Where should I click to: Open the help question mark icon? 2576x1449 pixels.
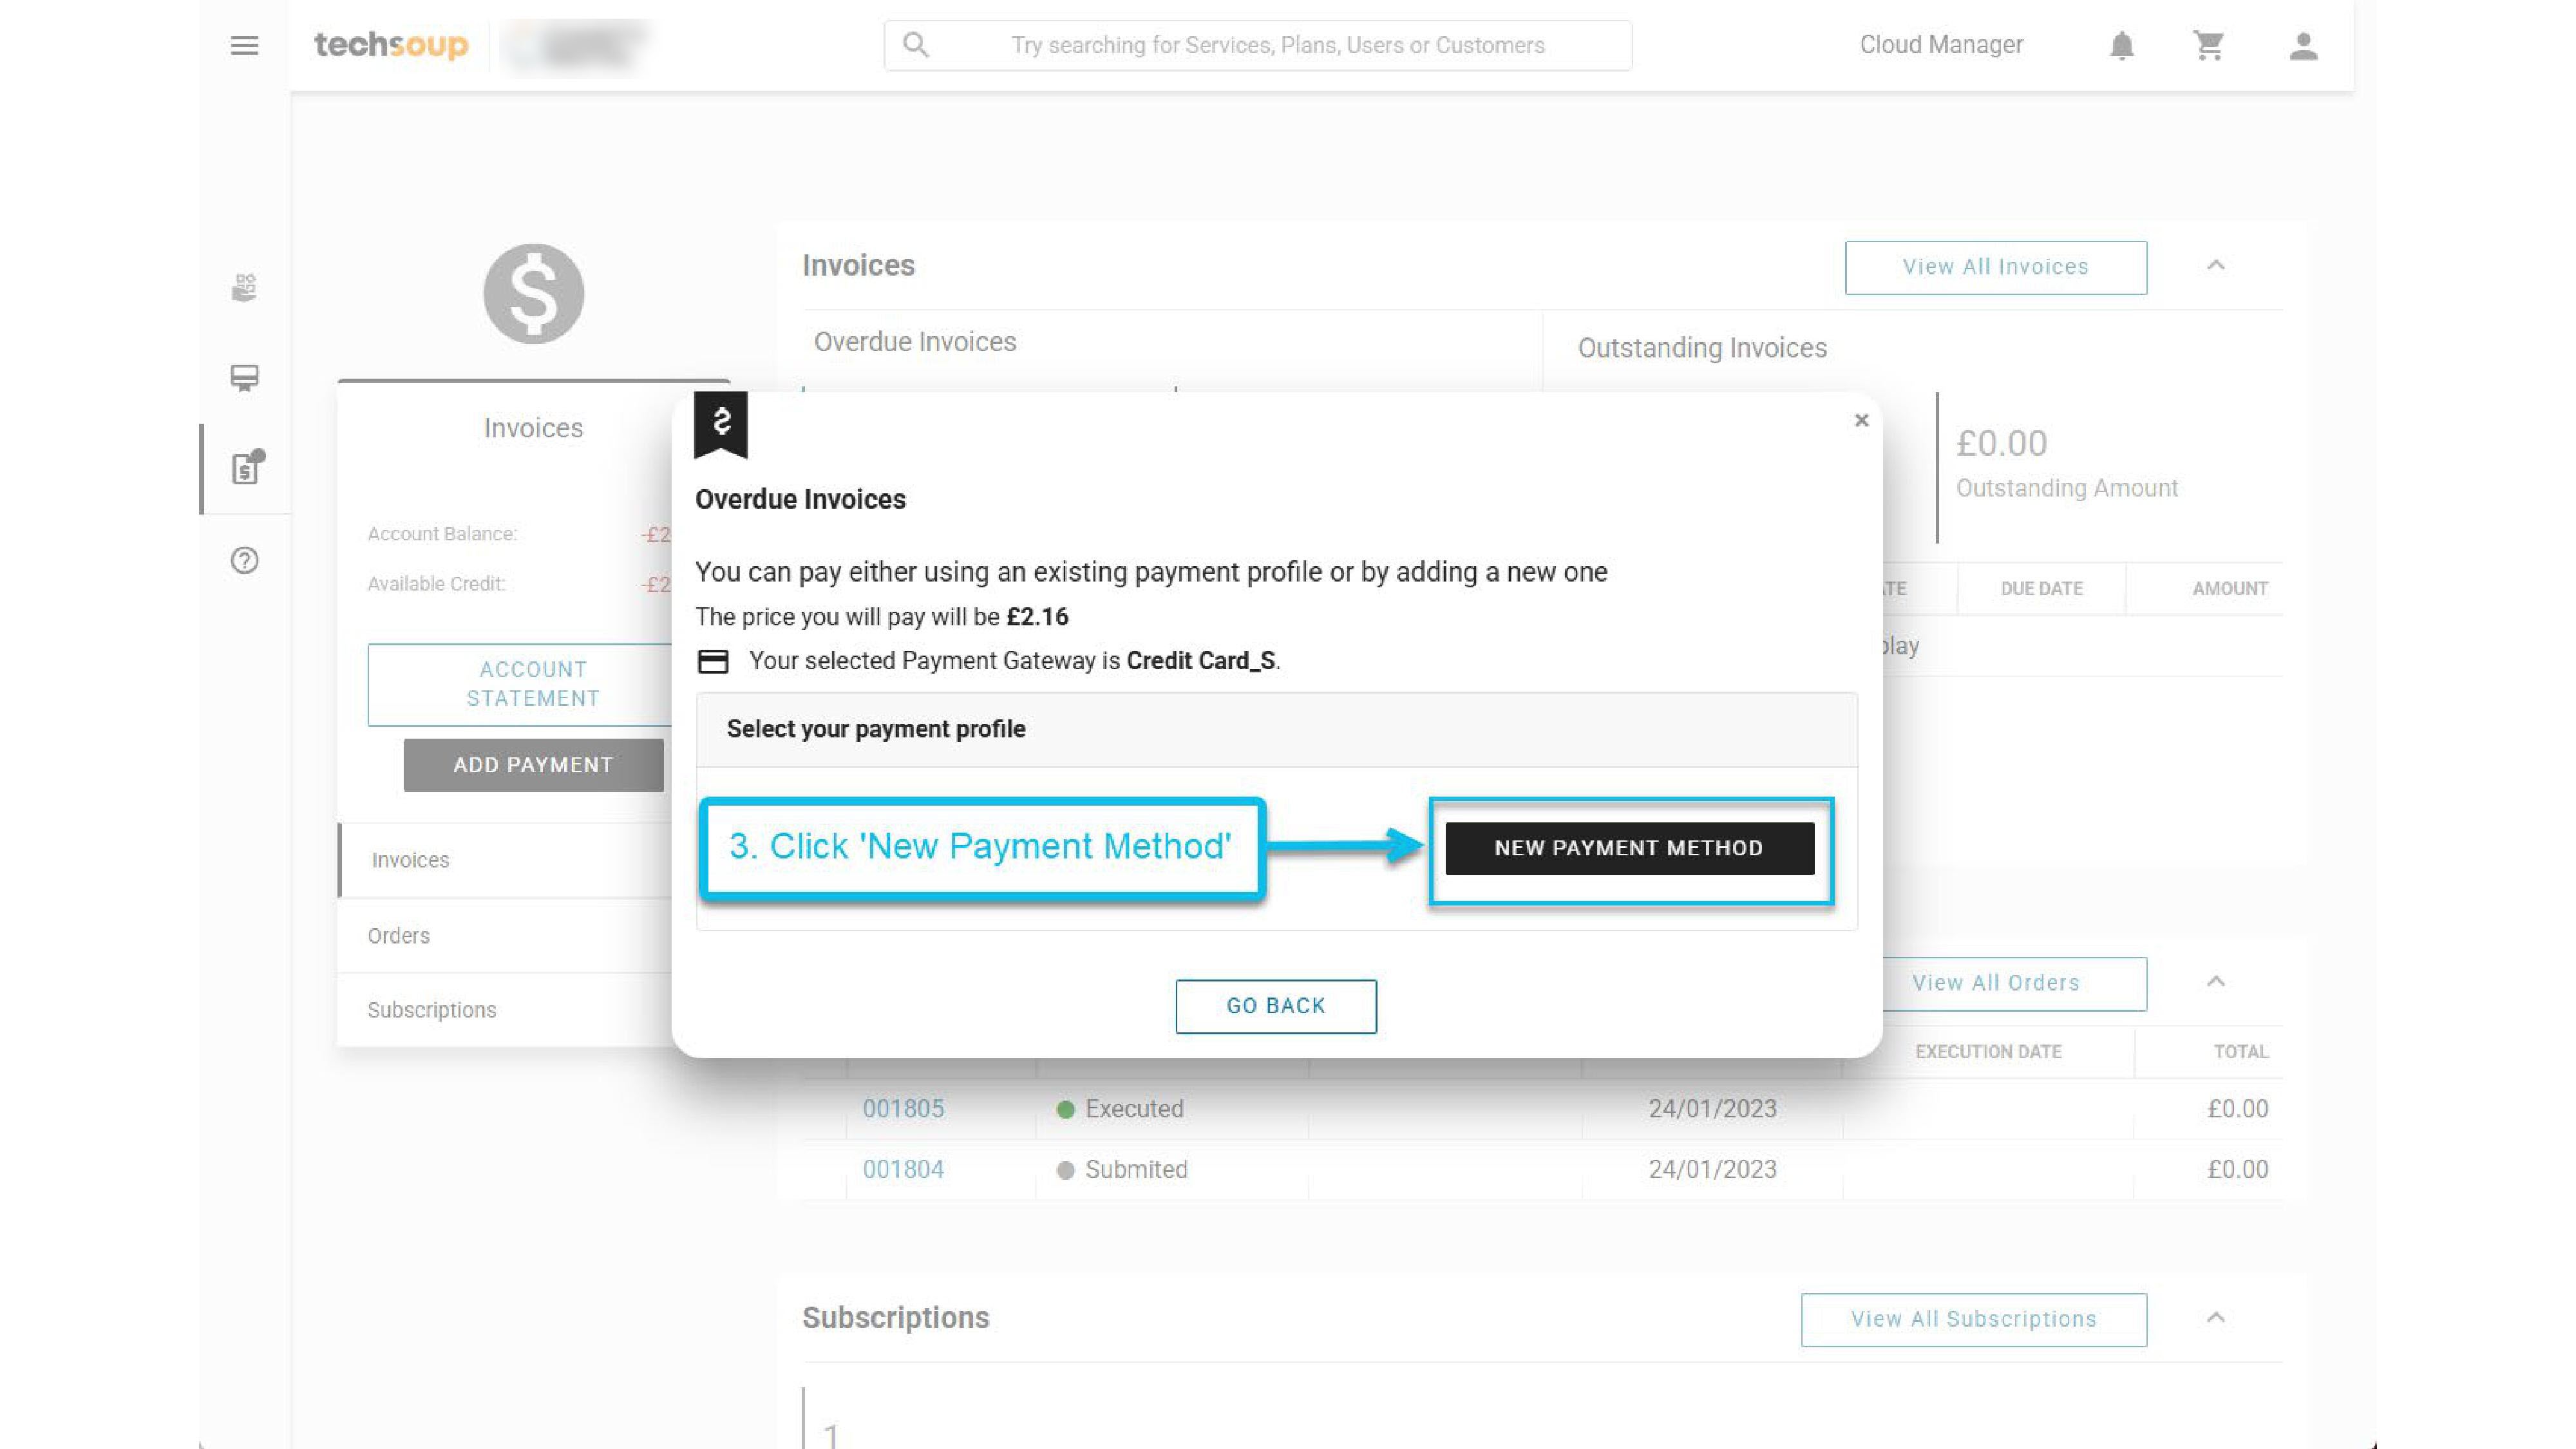[244, 560]
